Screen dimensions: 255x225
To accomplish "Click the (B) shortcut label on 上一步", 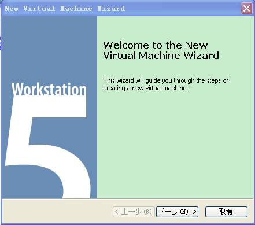I will 147,212.
